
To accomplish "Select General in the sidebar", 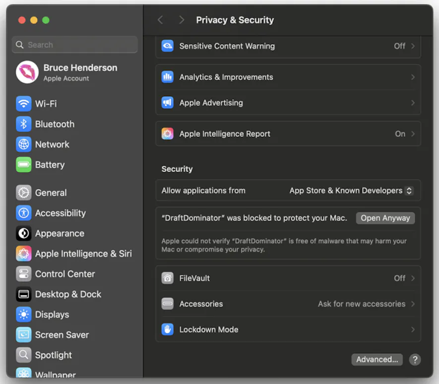I will tap(75, 192).
